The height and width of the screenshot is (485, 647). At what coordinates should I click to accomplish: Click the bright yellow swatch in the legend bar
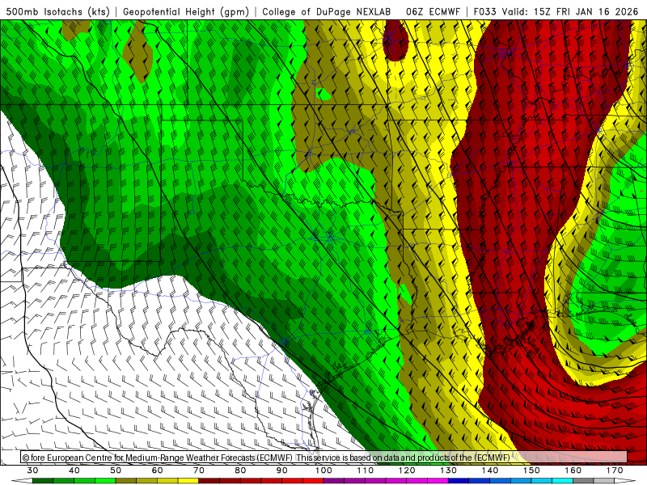188,481
